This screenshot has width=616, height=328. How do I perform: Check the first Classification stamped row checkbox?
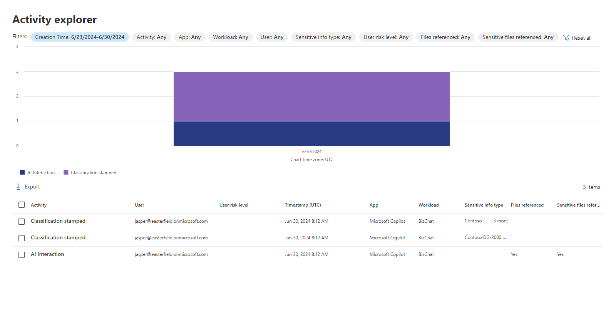tap(22, 221)
